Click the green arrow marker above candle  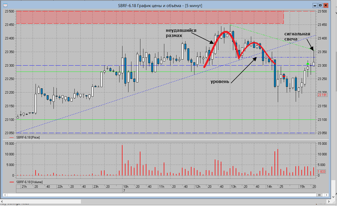[x=308, y=64]
